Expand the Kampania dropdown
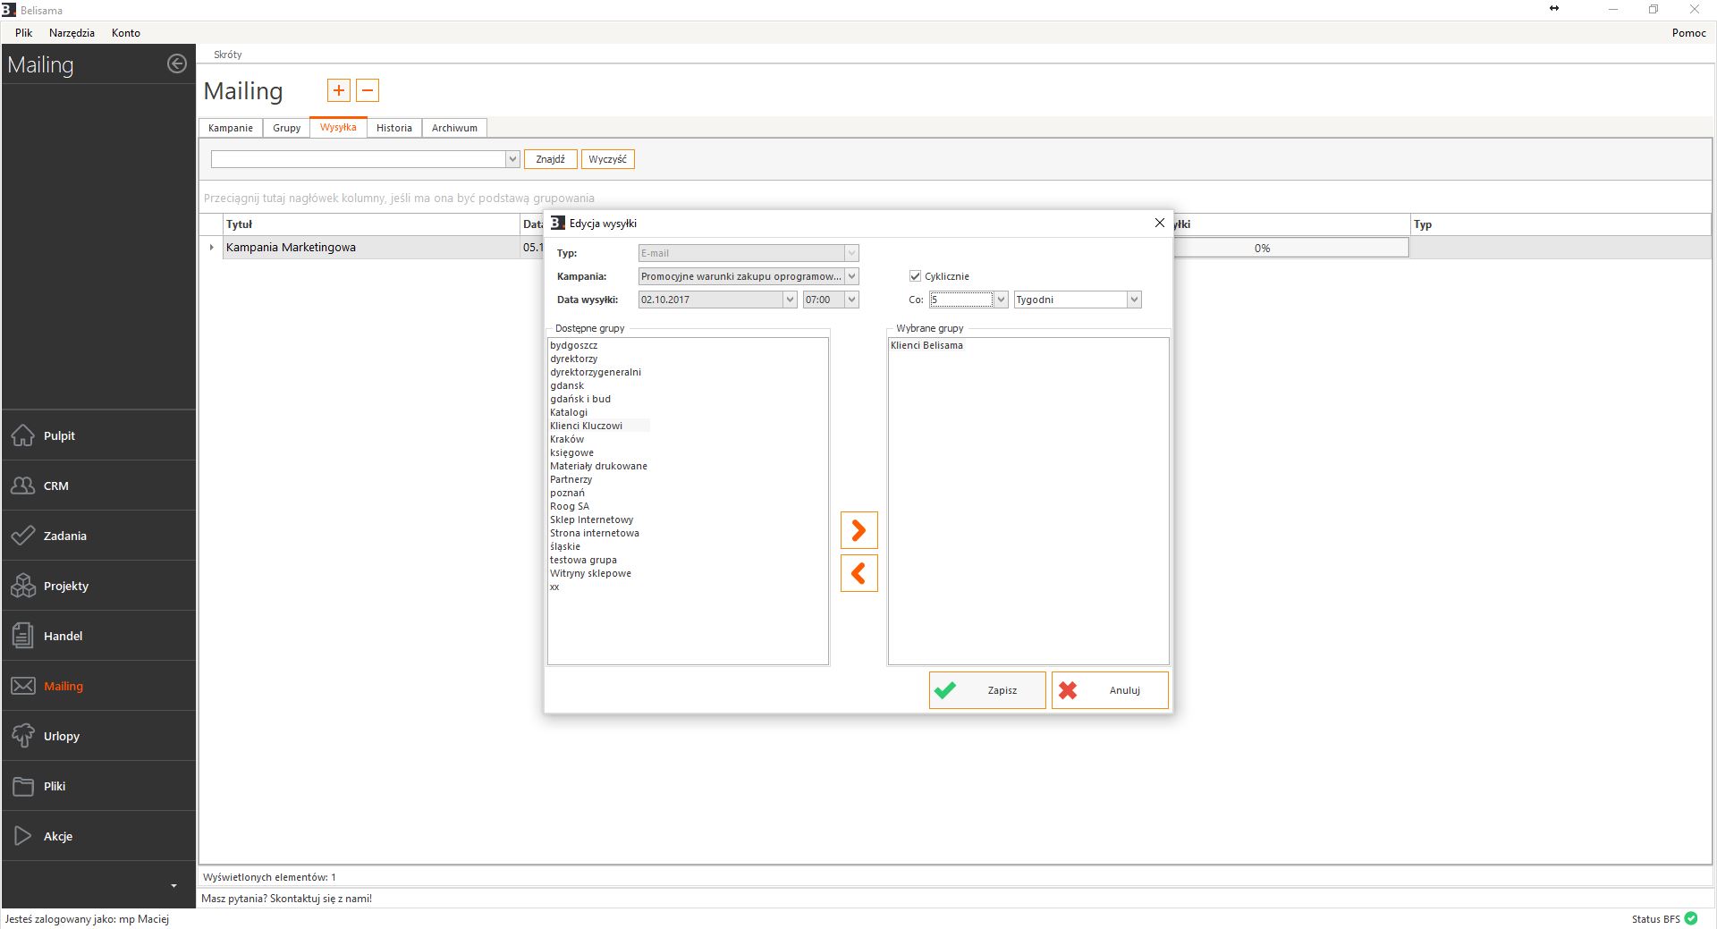1717x929 pixels. click(x=851, y=276)
